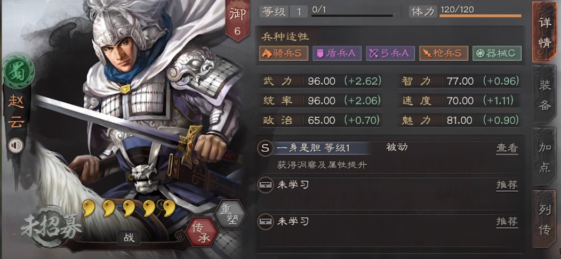Screen dimensions: 561x259
Task: Mute the character voice speaker icon
Action: (x=16, y=145)
